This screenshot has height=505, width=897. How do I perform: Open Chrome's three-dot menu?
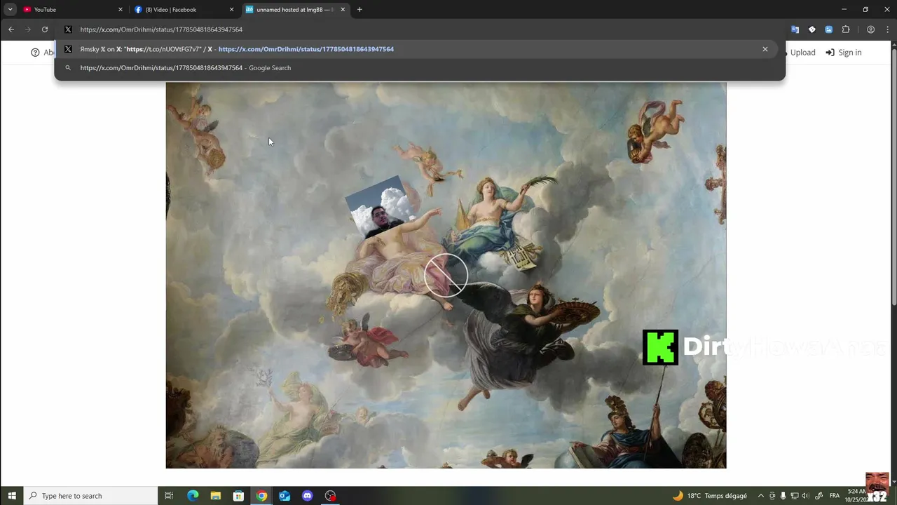(887, 29)
